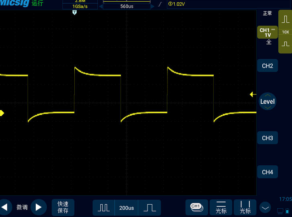Tap the fine-adjust left arrow button
The image size is (292, 217).
click(x=5, y=207)
